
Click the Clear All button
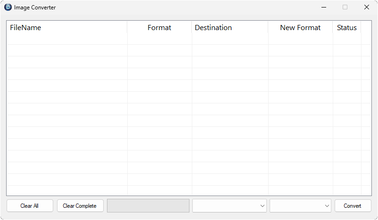point(30,206)
